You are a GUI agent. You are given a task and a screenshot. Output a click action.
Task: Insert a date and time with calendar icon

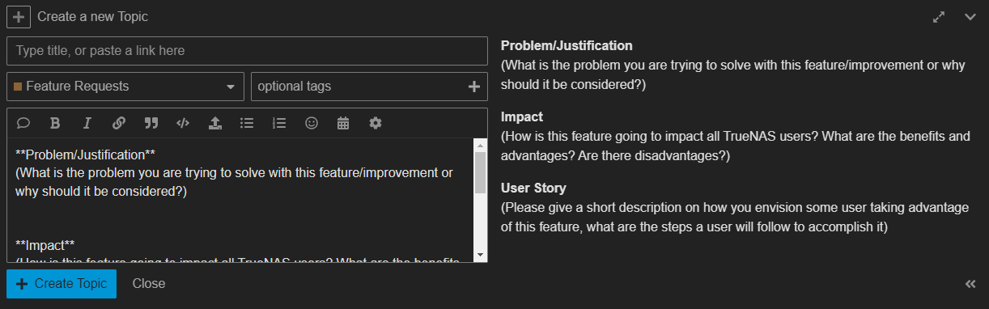[x=343, y=123]
